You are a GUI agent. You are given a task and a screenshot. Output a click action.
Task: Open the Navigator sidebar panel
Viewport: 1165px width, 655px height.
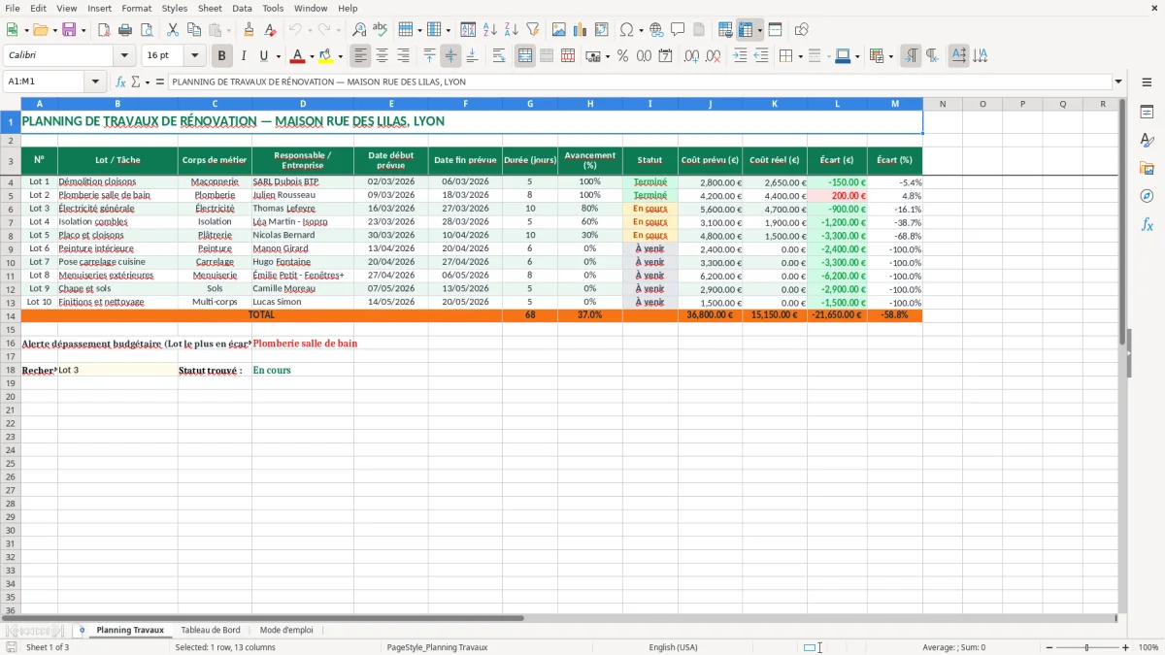pyautogui.click(x=1147, y=196)
